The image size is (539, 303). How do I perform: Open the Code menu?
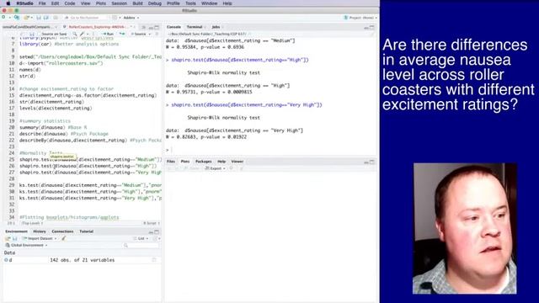[69, 3]
